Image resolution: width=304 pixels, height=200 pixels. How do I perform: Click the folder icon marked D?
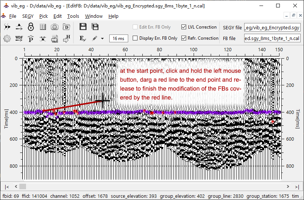pyautogui.click(x=67, y=27)
